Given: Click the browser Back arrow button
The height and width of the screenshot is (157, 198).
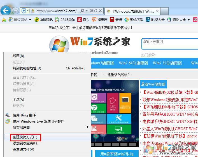Looking at the screenshot, I should coord(6,10).
